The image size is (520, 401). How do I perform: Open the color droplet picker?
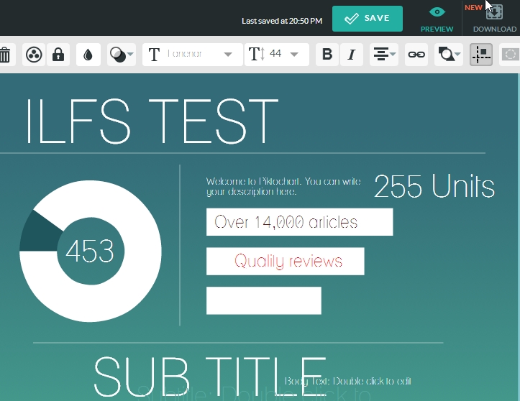[88, 55]
